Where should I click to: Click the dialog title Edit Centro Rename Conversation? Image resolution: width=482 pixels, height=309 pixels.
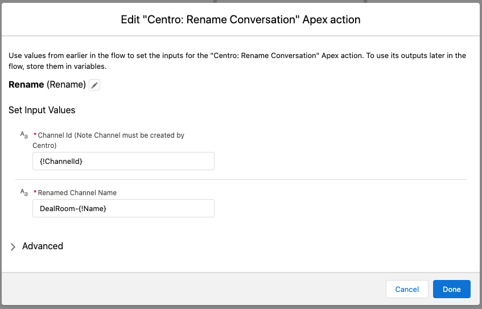click(240, 19)
